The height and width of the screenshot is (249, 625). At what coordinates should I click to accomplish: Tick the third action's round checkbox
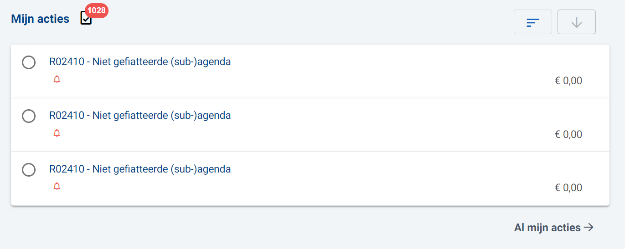coord(29,170)
